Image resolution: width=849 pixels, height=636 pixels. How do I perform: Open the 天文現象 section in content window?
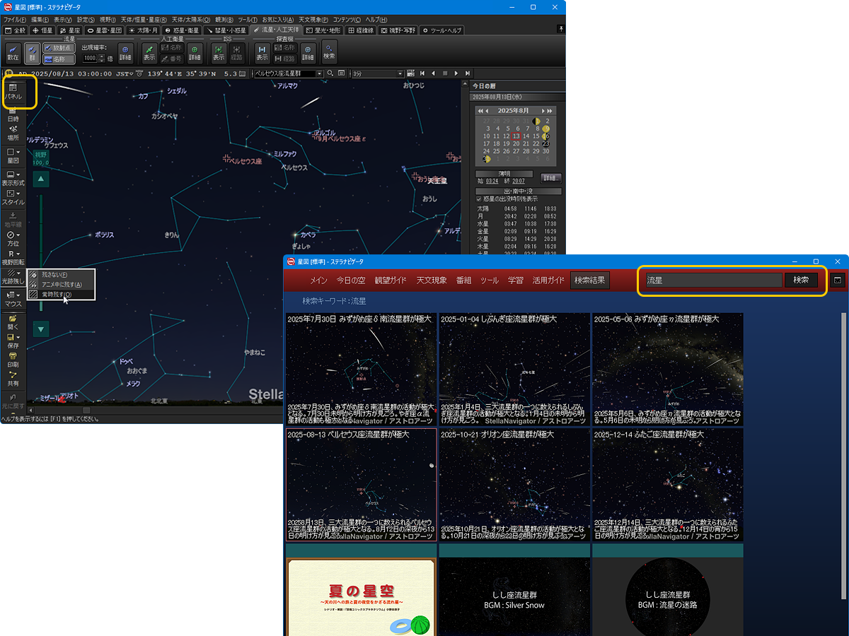click(x=432, y=281)
